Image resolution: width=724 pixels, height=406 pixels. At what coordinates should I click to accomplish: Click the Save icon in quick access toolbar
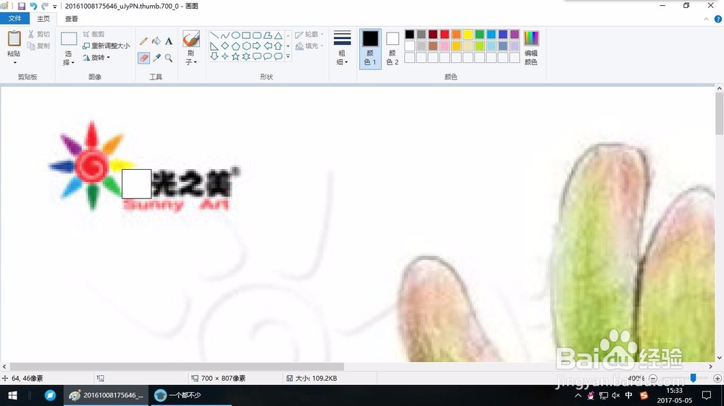point(21,6)
